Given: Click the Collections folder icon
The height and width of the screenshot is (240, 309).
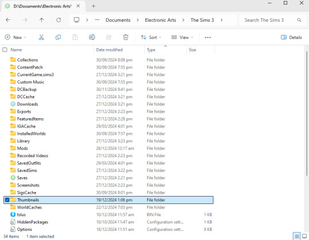Looking at the screenshot, I should coord(13,60).
